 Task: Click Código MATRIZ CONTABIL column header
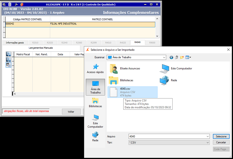pyautogui.click(x=28, y=19)
